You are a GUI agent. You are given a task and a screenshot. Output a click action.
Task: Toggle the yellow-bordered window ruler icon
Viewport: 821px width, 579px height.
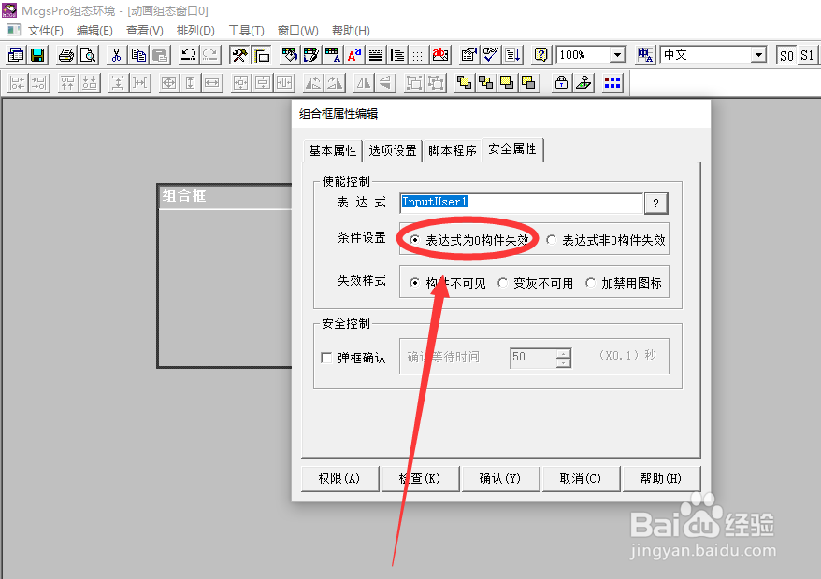coord(261,55)
